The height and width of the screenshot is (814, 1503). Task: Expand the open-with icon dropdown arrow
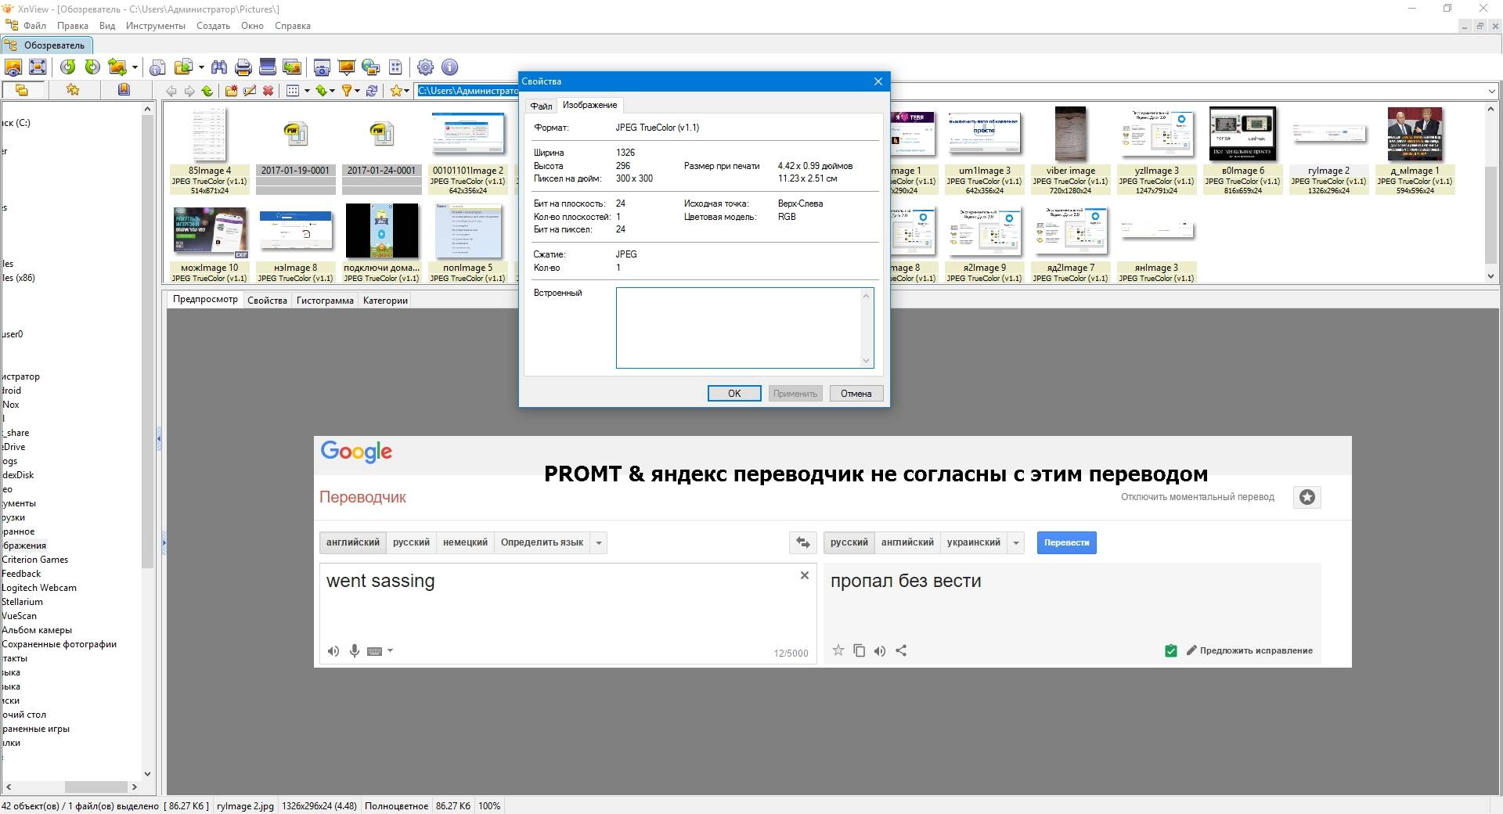(x=201, y=67)
